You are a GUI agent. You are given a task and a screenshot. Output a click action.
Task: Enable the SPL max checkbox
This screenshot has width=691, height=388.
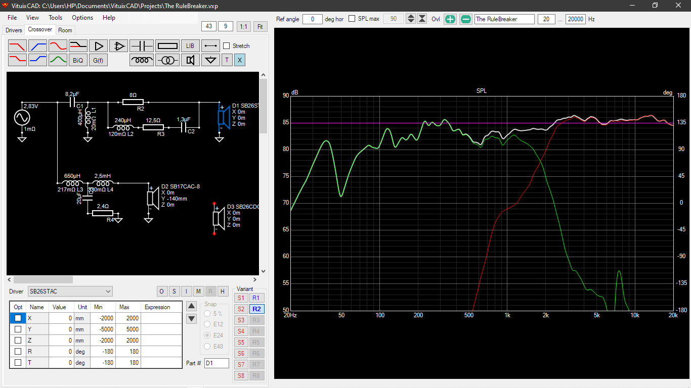352,19
